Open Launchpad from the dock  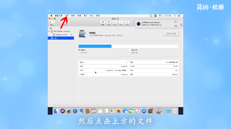(x=69, y=111)
